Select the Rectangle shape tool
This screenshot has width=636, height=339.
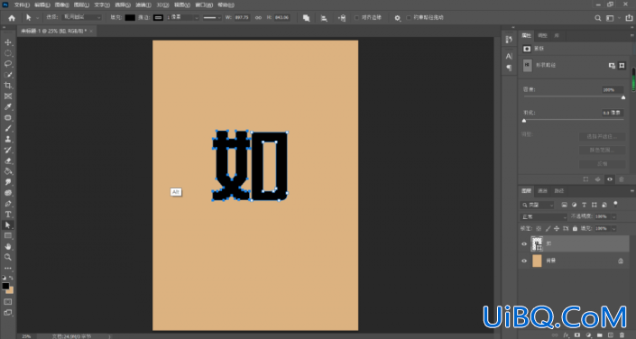pyautogui.click(x=8, y=235)
